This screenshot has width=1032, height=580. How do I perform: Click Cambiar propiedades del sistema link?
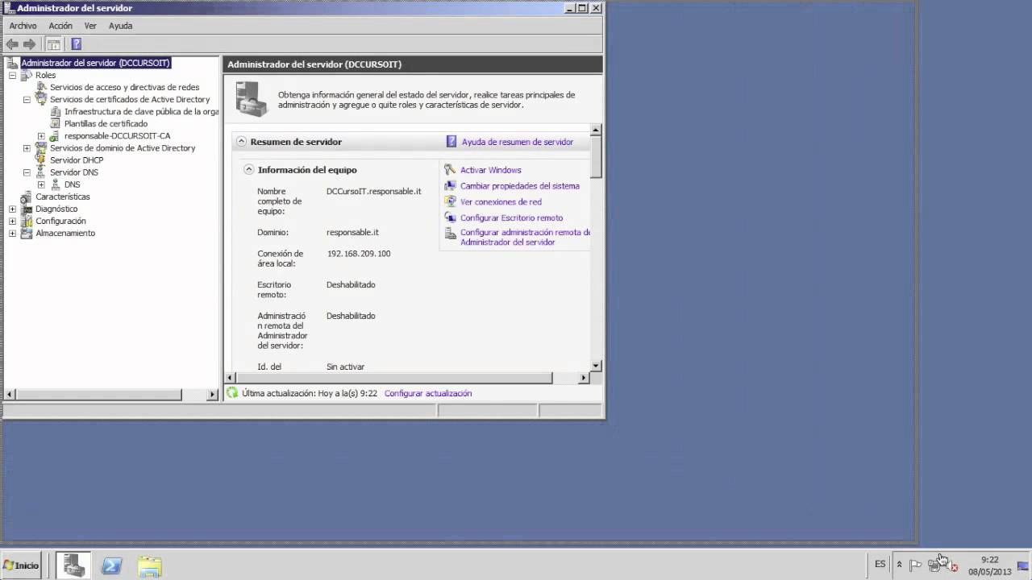pos(519,186)
